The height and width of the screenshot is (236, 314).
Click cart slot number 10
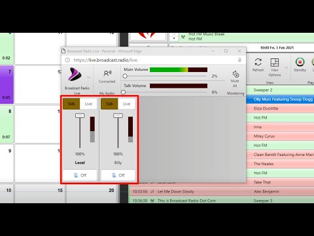click(x=7, y=193)
